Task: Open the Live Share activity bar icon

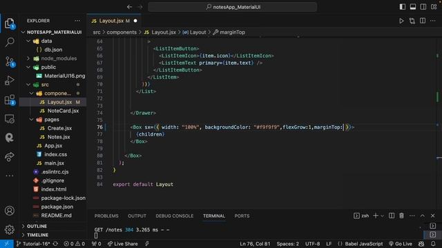Action: pos(10,156)
